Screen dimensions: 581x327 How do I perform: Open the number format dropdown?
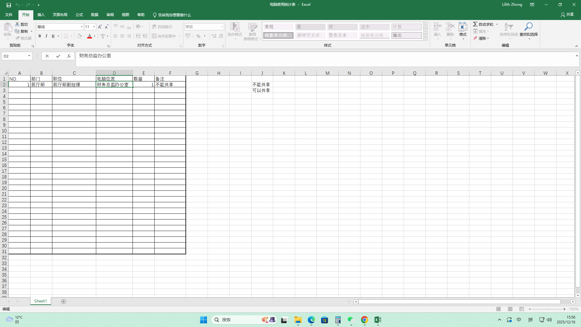tap(222, 27)
